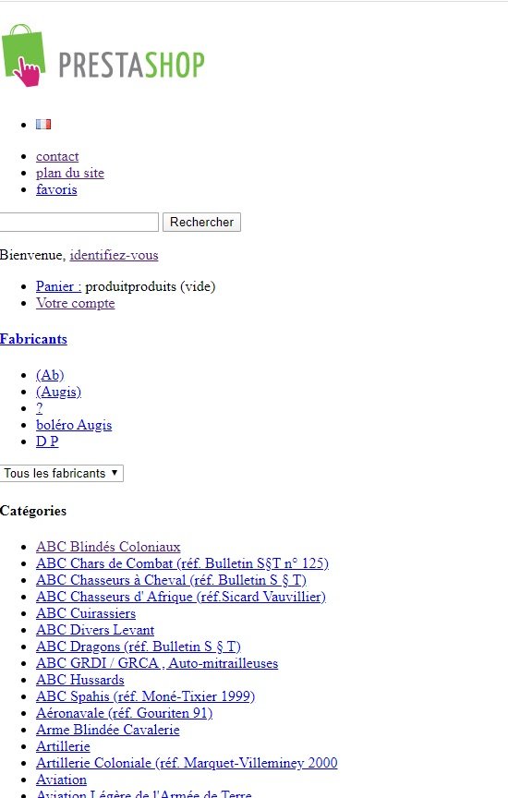
Task: Open ABC Divers Levant category
Action: pos(95,630)
